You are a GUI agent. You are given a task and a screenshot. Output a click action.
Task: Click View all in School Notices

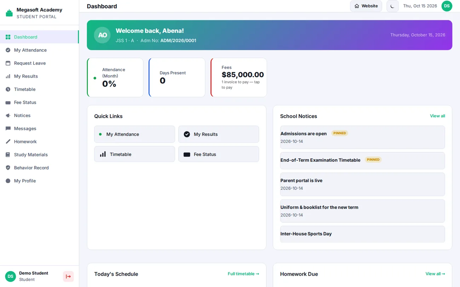pos(437,116)
